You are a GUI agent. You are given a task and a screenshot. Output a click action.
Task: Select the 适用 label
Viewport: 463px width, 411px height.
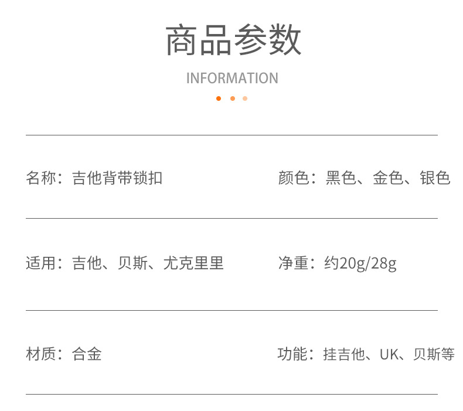click(40, 263)
